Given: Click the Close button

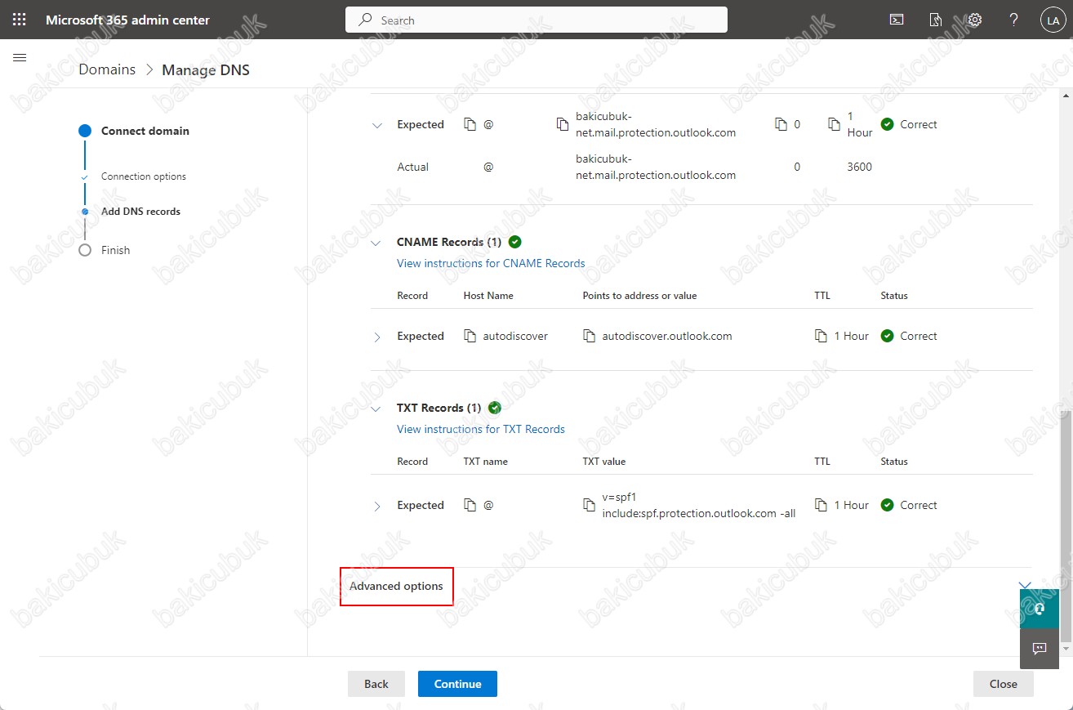Looking at the screenshot, I should (1004, 684).
